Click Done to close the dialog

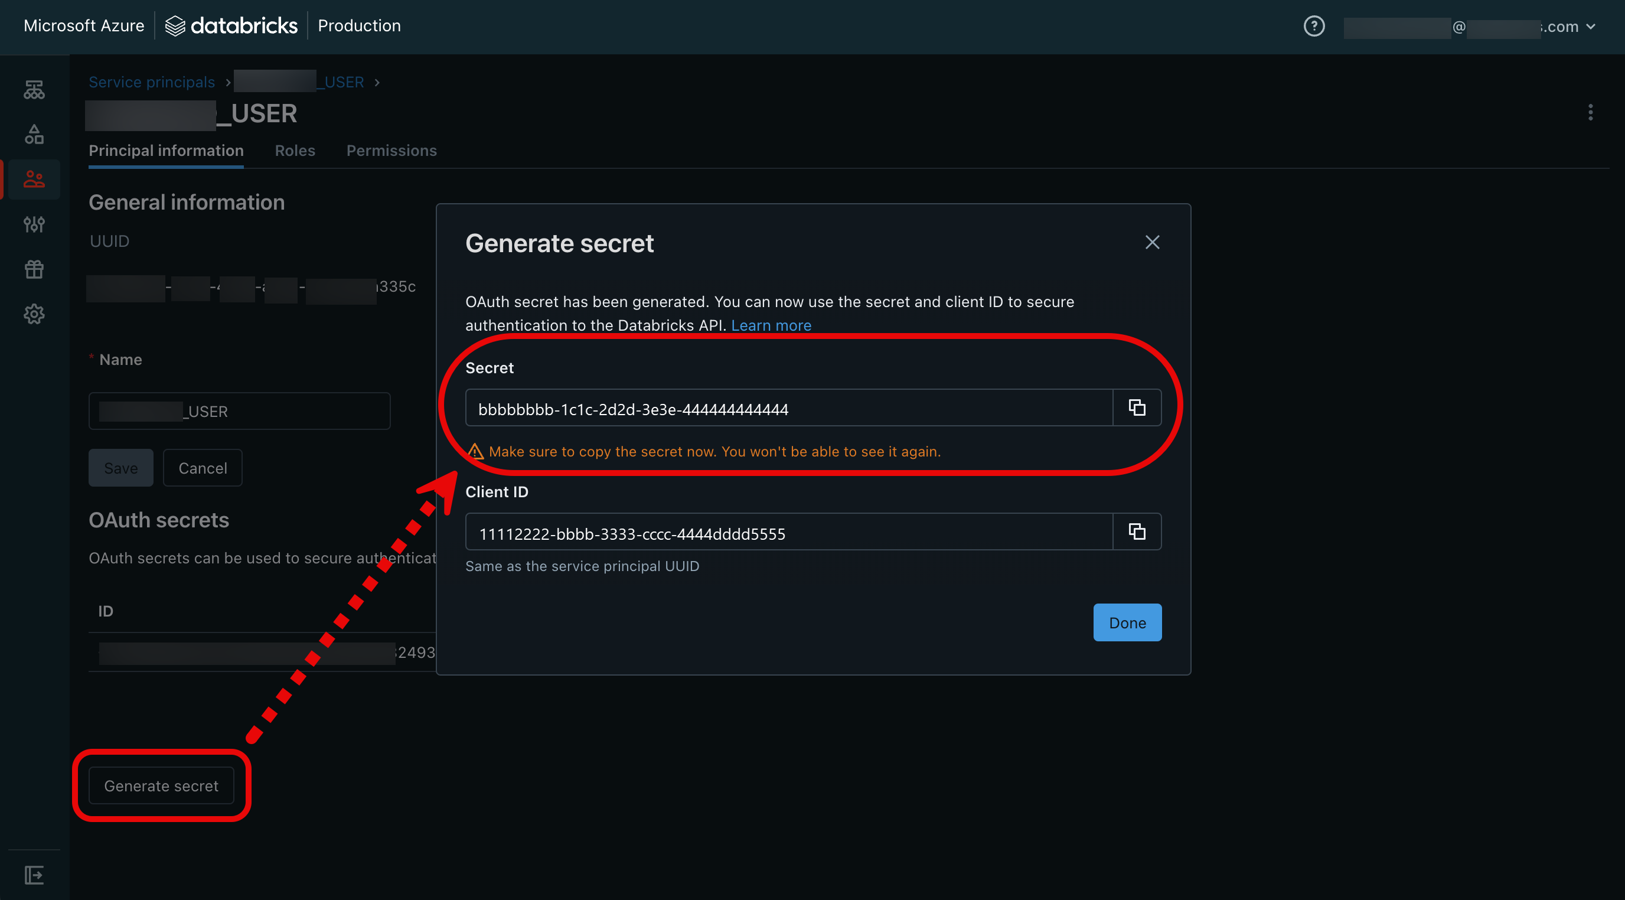click(1127, 622)
